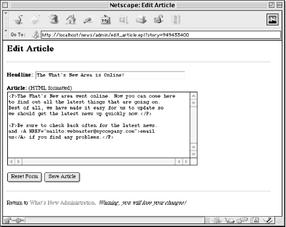Click the Forward navigation icon

[36, 20]
